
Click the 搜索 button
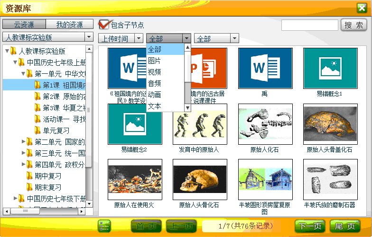click(x=353, y=25)
